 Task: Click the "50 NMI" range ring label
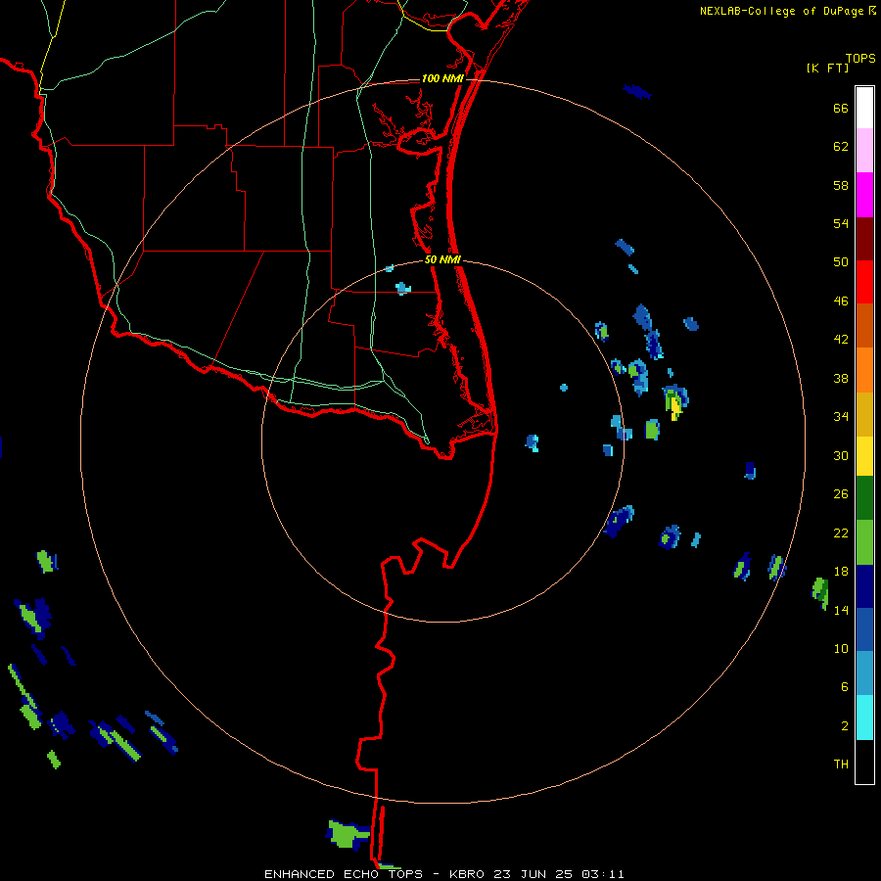(x=442, y=259)
